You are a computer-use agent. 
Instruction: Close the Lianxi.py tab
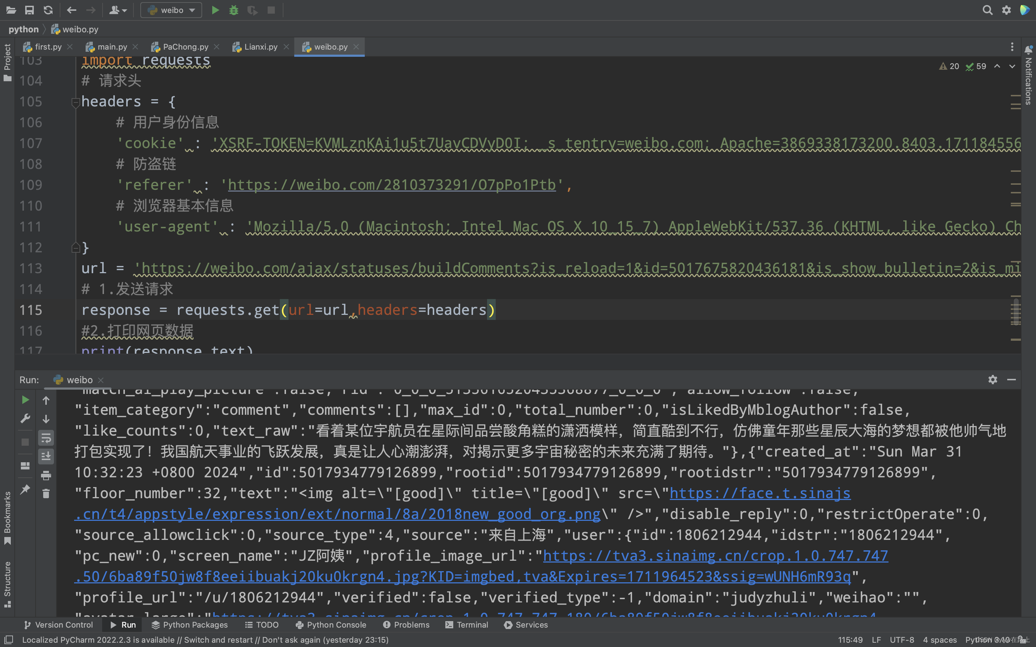pos(286,47)
